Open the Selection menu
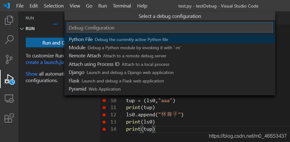 [53, 6]
